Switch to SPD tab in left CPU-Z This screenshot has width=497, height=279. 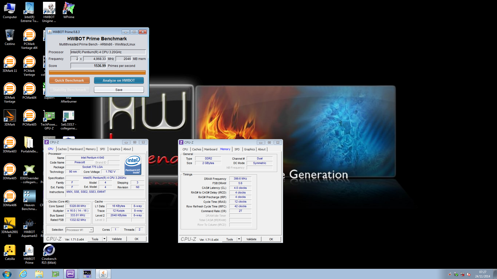pos(103,149)
